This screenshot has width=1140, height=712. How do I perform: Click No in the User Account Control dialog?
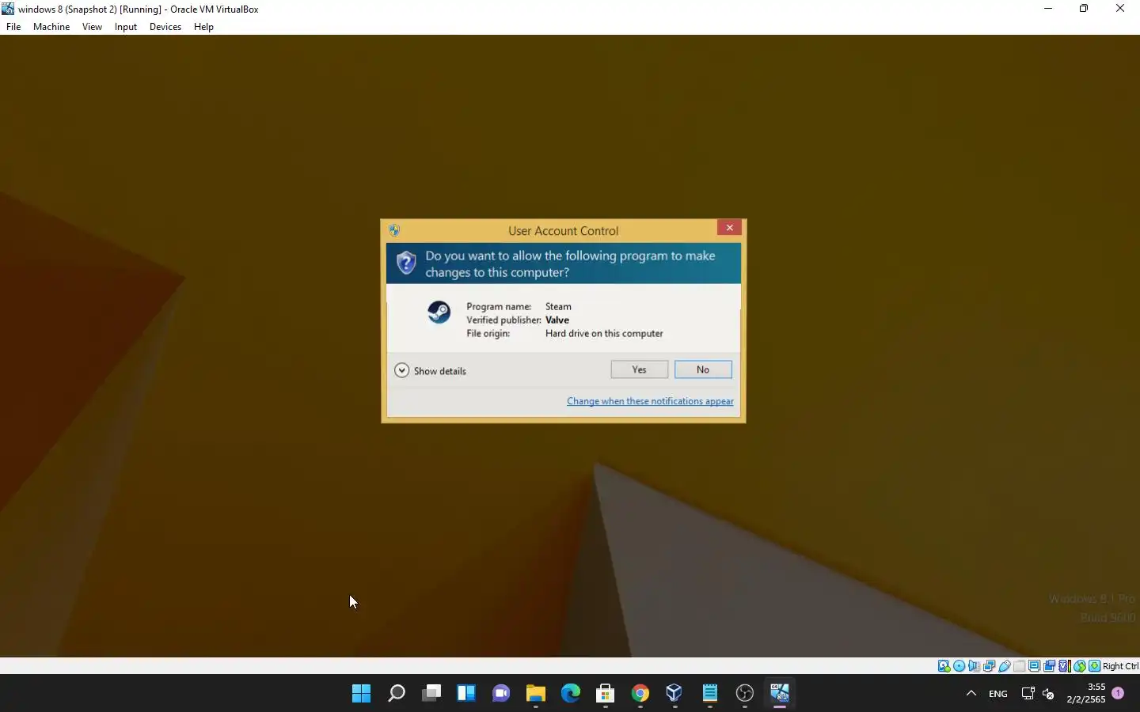[703, 369]
